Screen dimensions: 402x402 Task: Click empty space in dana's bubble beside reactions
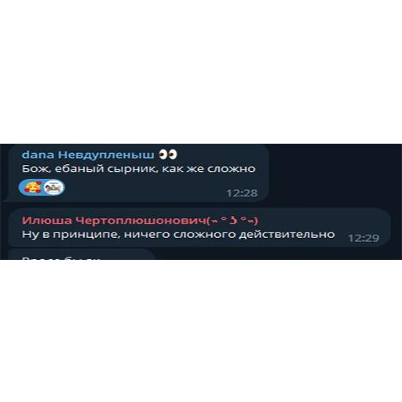pos(144,188)
